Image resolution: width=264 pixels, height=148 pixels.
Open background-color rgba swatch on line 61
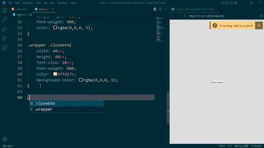click(81, 80)
